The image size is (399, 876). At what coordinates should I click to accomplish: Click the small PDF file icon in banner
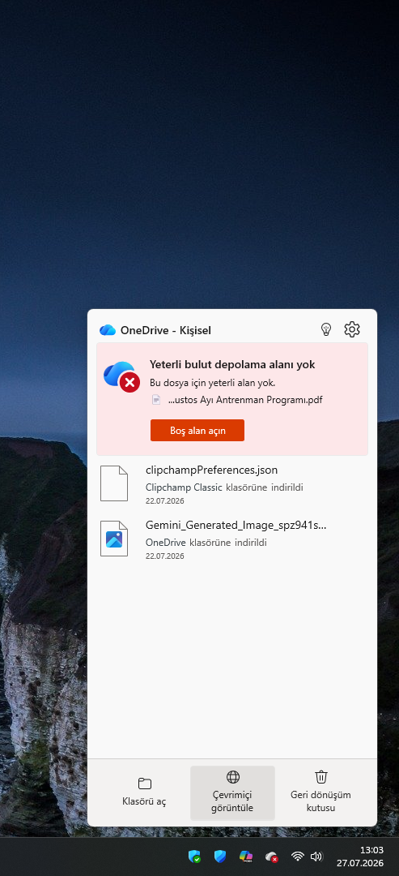click(157, 400)
